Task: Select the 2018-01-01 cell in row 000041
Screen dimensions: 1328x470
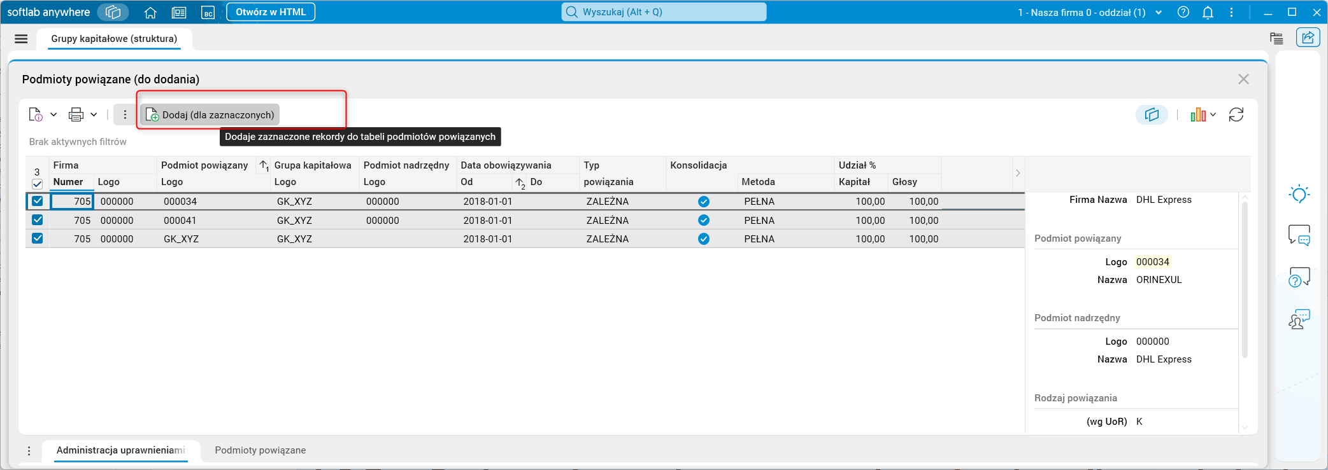Action: coord(488,220)
